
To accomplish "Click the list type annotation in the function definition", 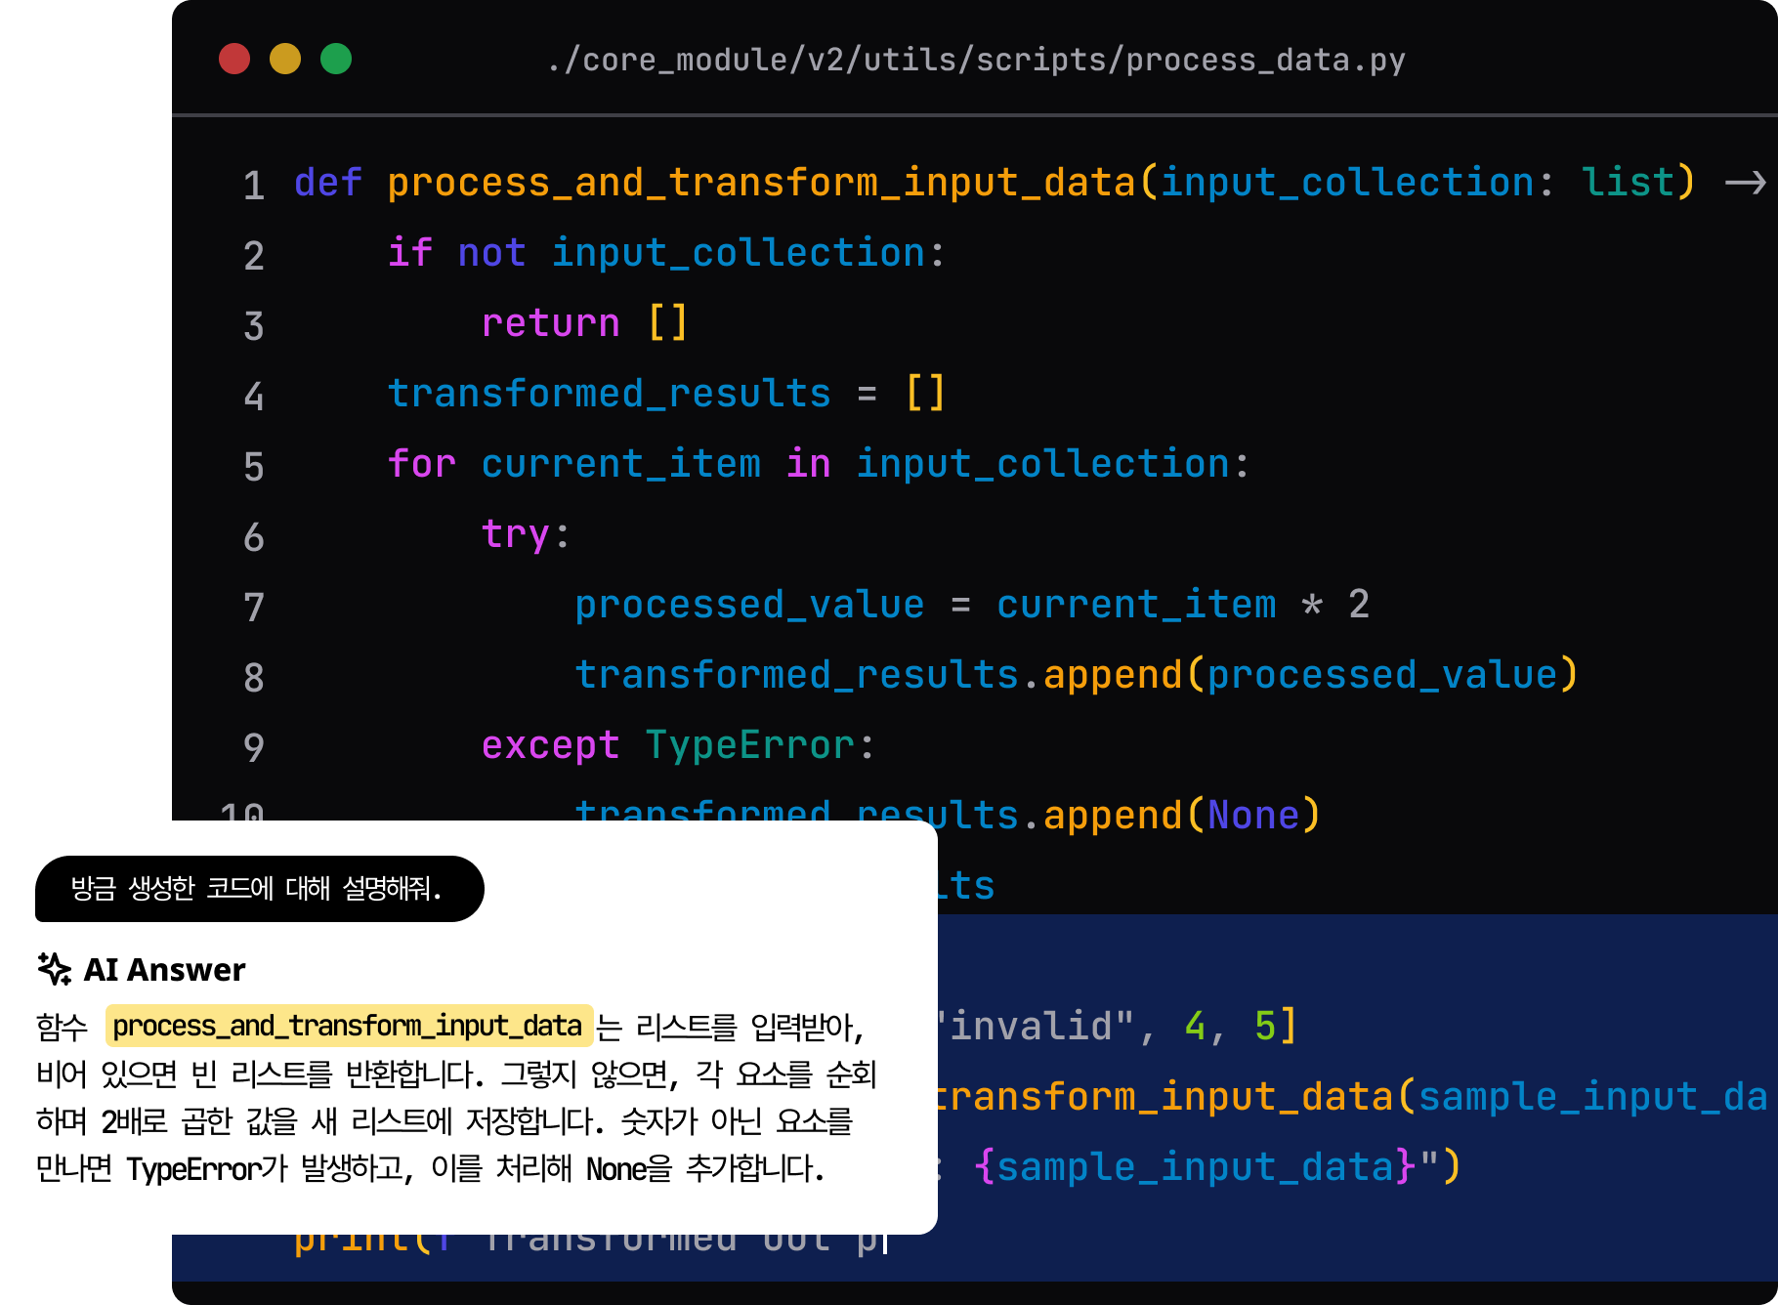I will tap(1630, 182).
